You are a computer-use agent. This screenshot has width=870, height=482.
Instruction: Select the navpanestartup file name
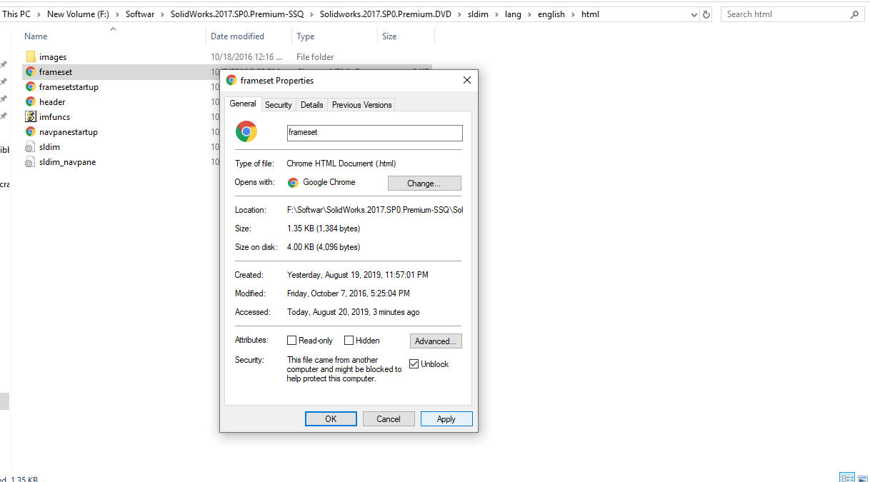tap(69, 132)
